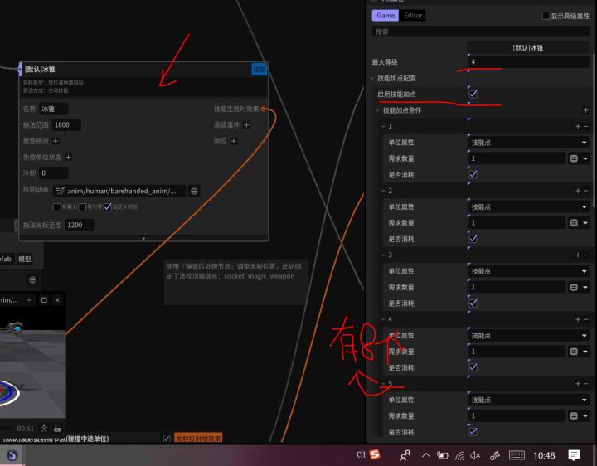Image resolution: width=597 pixels, height=466 pixels.
Task: Click the minus icon on condition 5 row
Action: tap(586, 383)
